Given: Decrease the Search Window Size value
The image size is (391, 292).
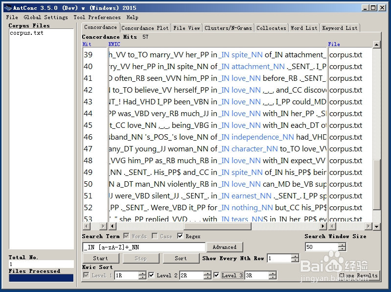Looking at the screenshot, I should tap(342, 249).
